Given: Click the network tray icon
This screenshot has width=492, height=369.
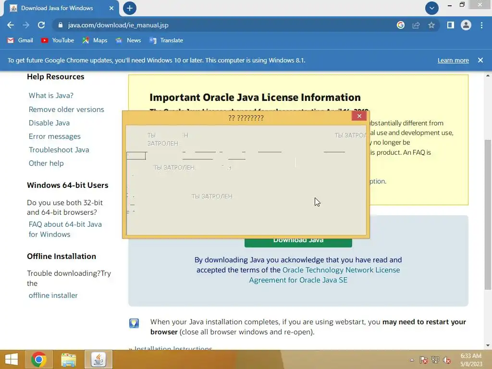Looking at the screenshot, I should tap(435, 360).
